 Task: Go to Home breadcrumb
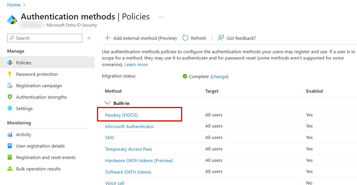[14, 5]
